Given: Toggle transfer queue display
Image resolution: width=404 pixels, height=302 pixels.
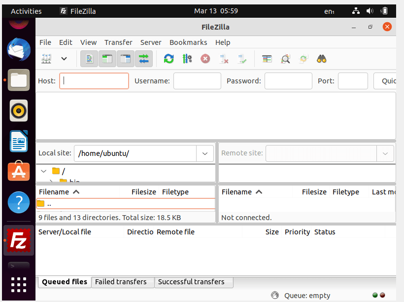Looking at the screenshot, I should 144,59.
